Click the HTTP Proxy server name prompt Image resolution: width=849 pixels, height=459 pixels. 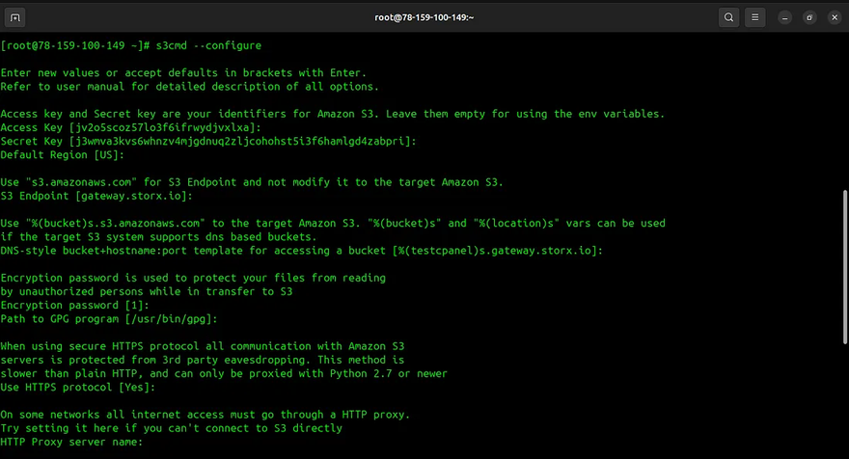coord(71,442)
